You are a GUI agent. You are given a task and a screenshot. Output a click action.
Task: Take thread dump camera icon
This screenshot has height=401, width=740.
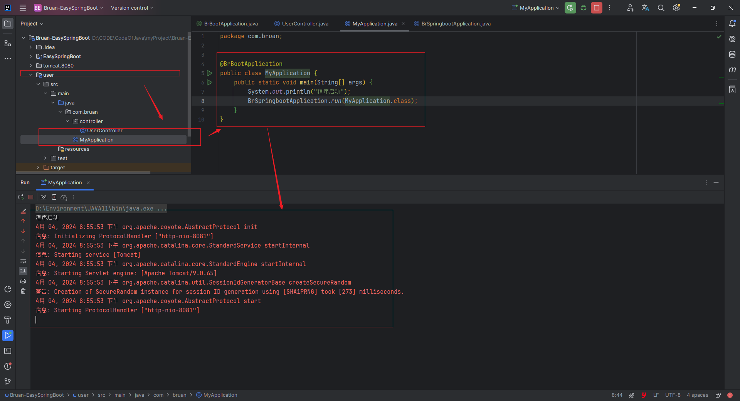44,197
